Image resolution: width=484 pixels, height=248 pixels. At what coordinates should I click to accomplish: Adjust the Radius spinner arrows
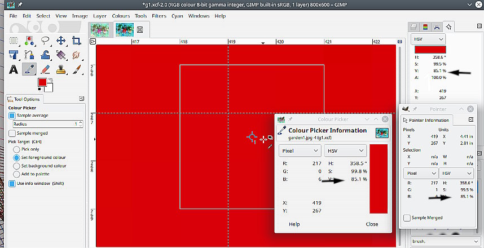click(81, 124)
